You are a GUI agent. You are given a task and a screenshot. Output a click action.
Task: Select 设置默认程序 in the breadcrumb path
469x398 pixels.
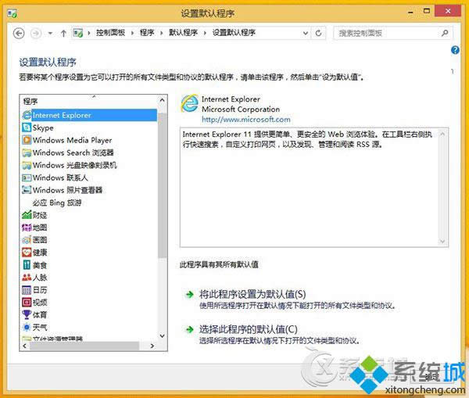234,33
